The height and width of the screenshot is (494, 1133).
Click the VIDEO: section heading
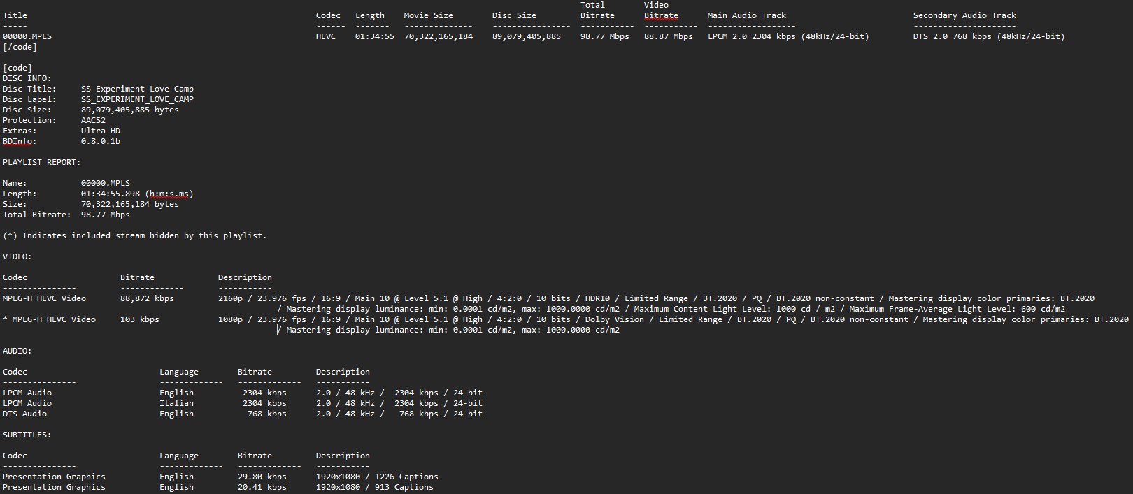coord(17,256)
